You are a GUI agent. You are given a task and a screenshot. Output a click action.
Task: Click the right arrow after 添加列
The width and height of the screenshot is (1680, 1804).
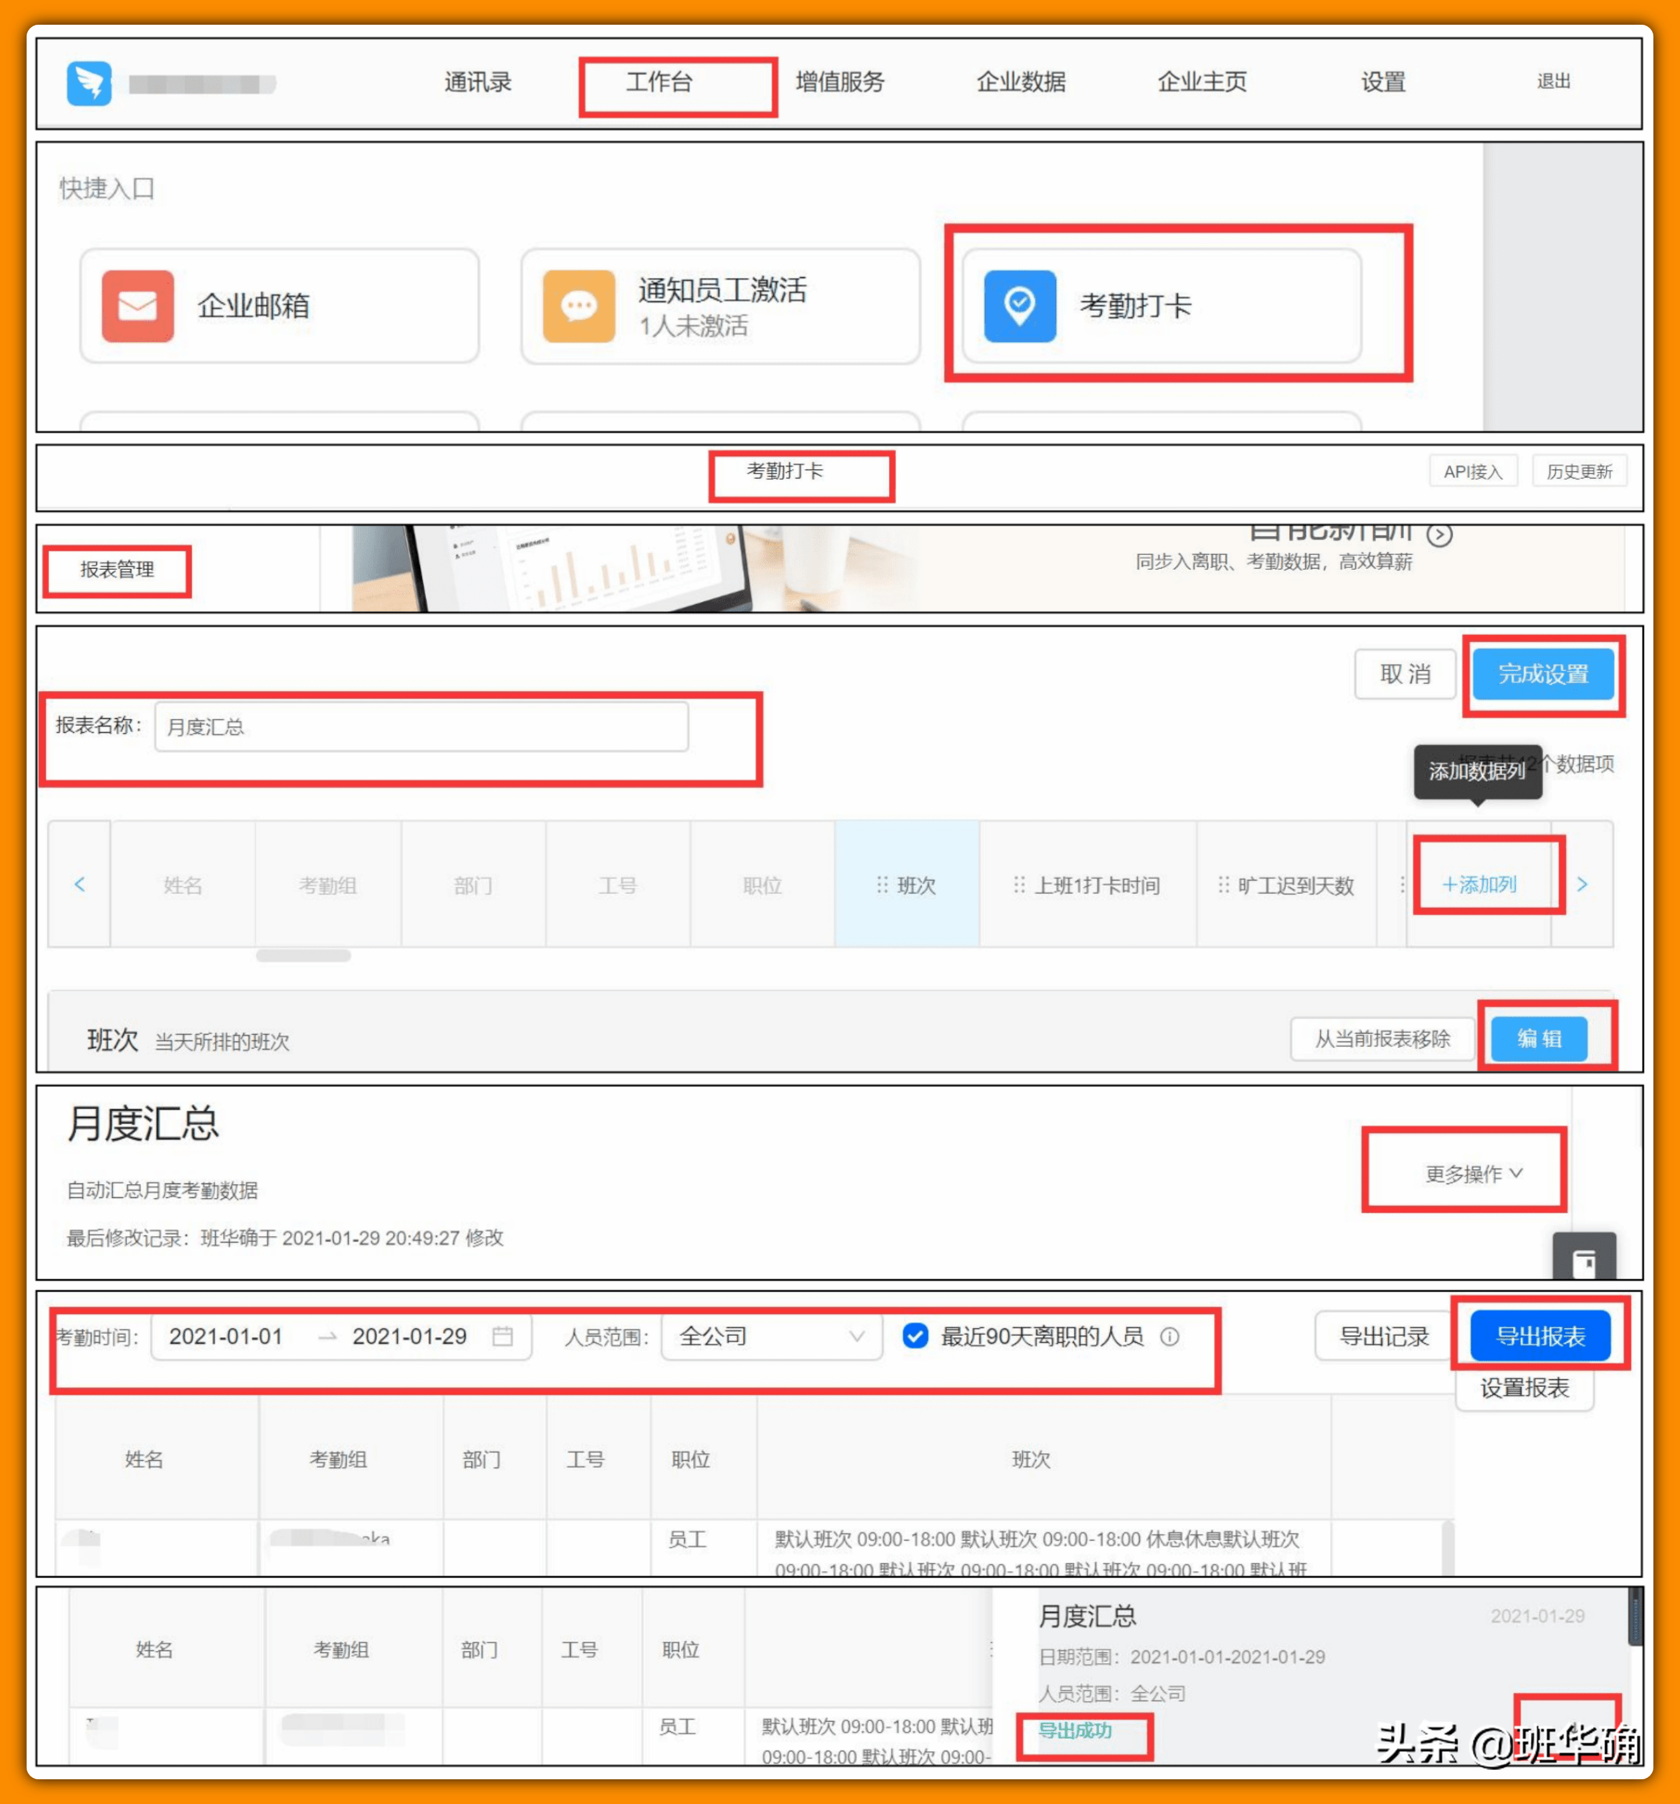pyautogui.click(x=1582, y=884)
